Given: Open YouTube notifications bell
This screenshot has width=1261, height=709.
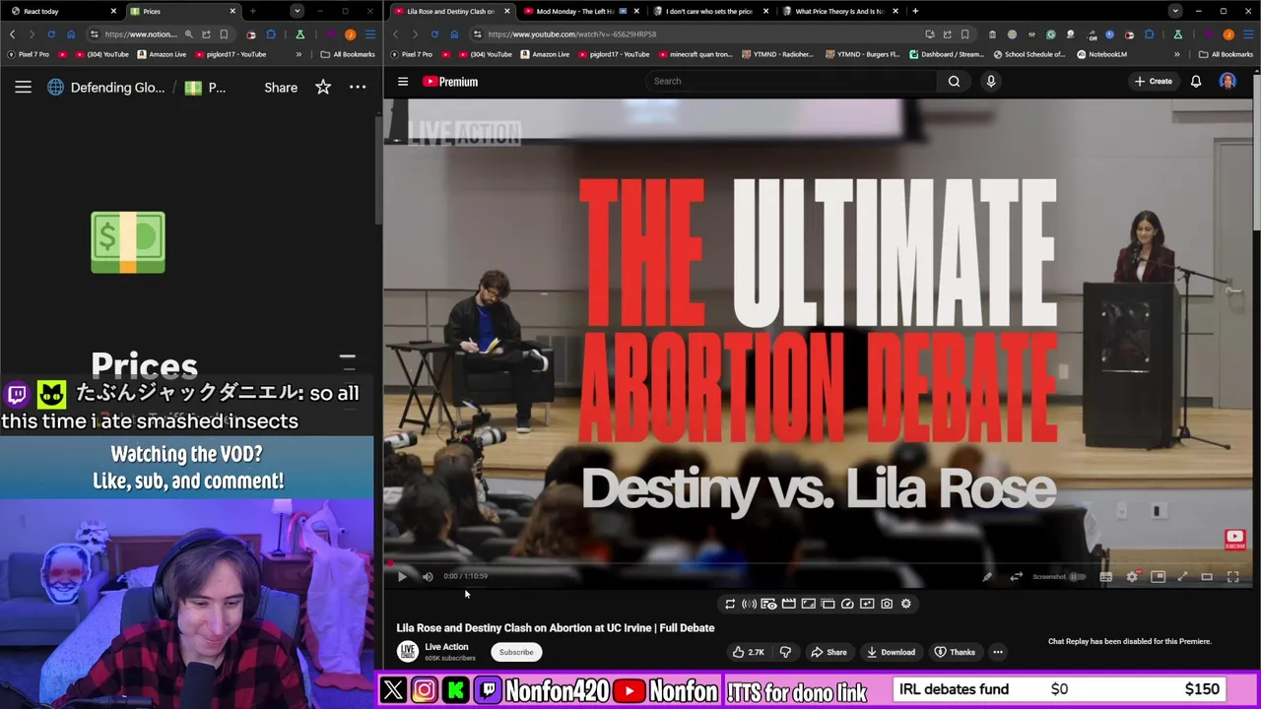Looking at the screenshot, I should (1196, 81).
